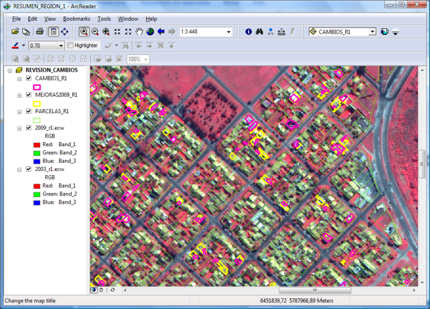Click the Fixed Zoom In arrows icon
Viewport: 430px width, 309px height.
[117, 31]
